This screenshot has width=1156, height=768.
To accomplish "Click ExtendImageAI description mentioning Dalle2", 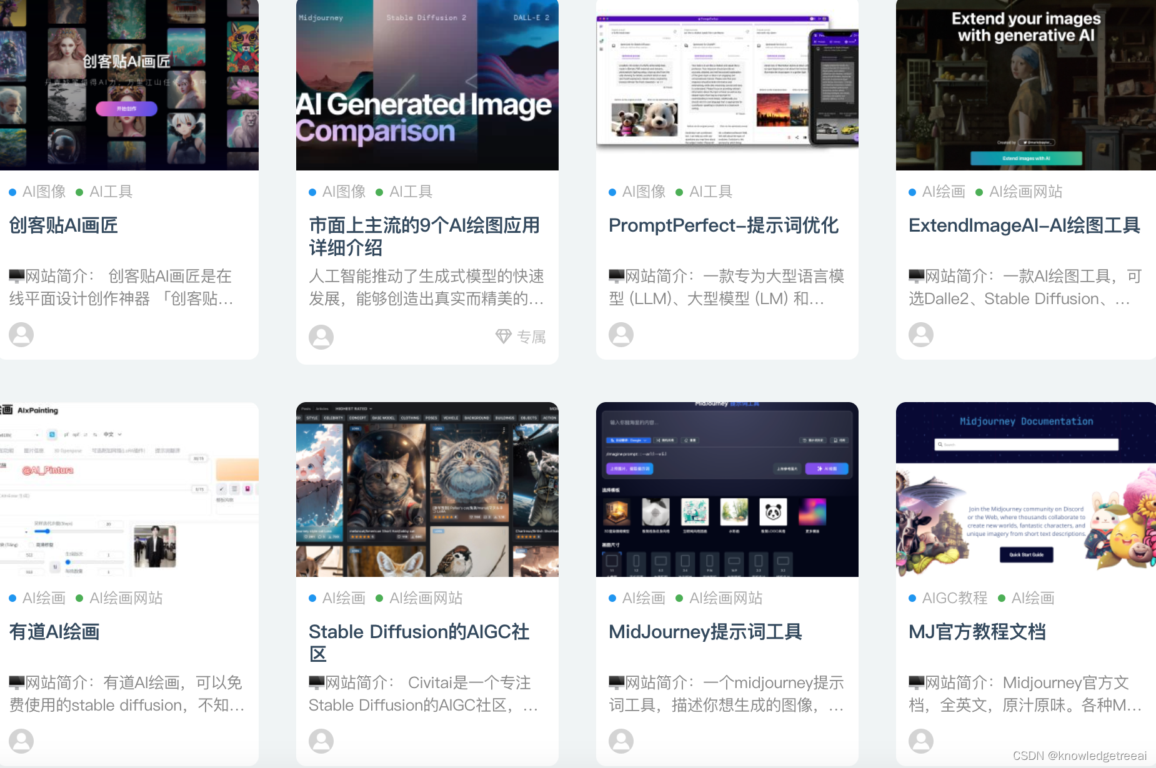I will [x=1025, y=287].
